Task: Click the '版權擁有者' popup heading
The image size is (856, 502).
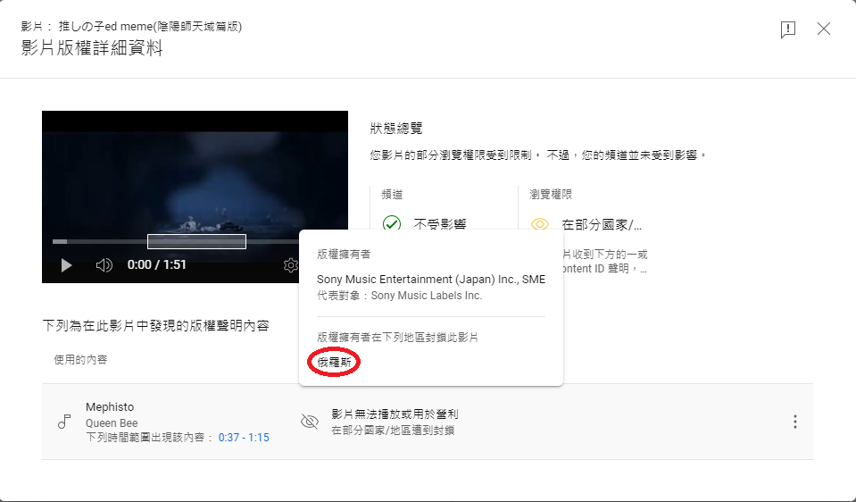Action: [344, 254]
